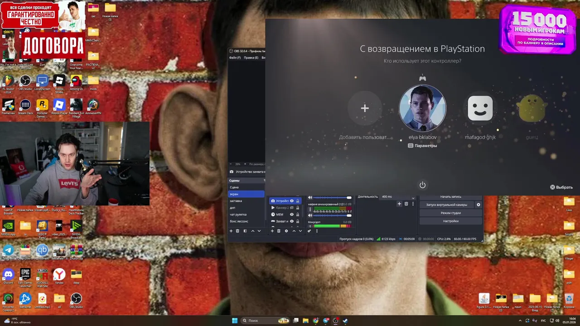Open OBS Правка menu

tap(251, 58)
